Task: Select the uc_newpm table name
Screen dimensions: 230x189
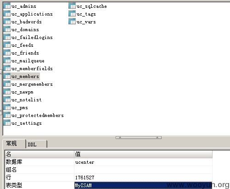Action: pyautogui.click(x=22, y=92)
